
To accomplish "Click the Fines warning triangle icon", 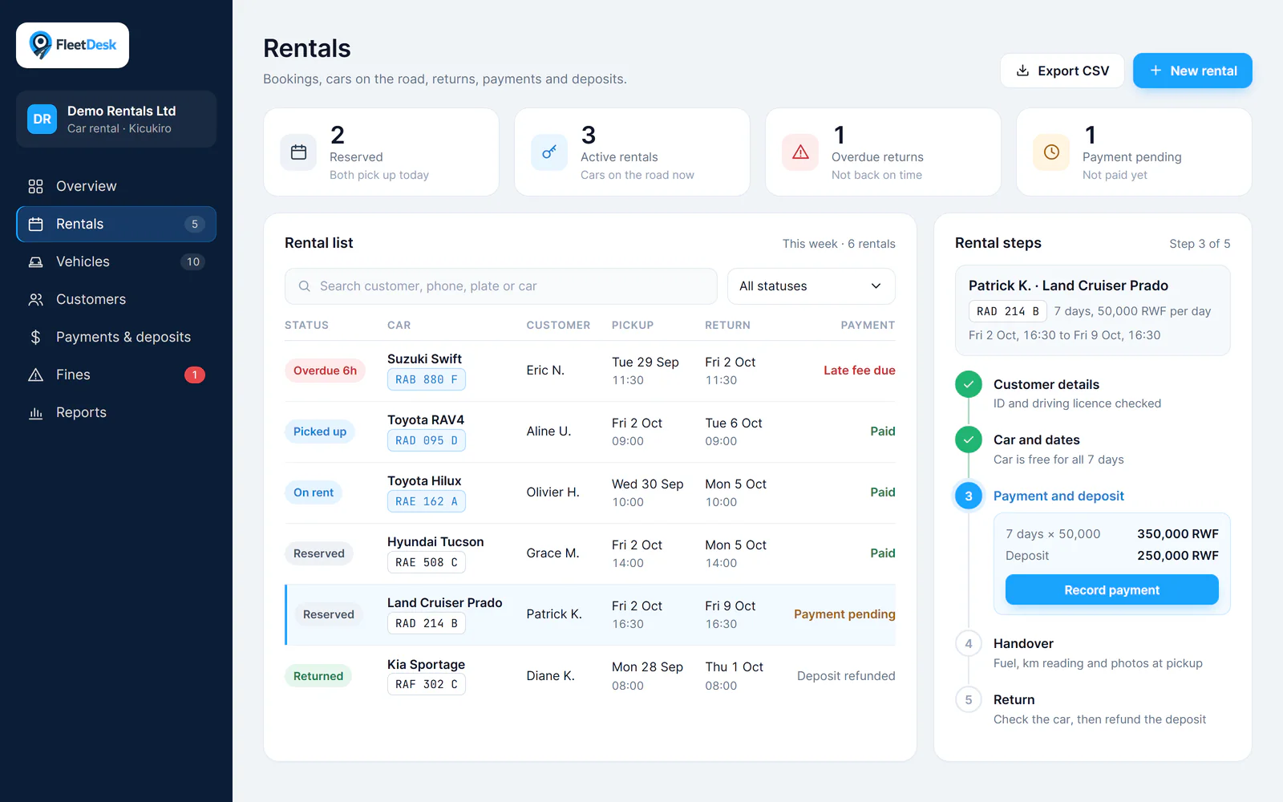I will click(35, 375).
